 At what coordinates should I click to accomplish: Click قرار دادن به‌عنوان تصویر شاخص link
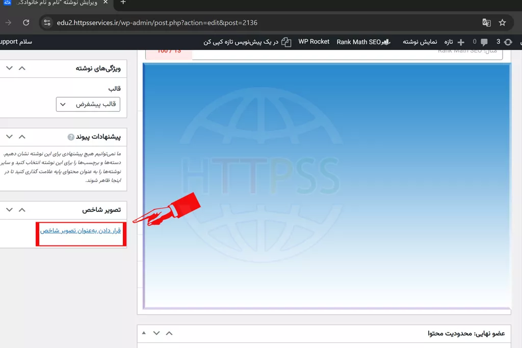(x=81, y=231)
